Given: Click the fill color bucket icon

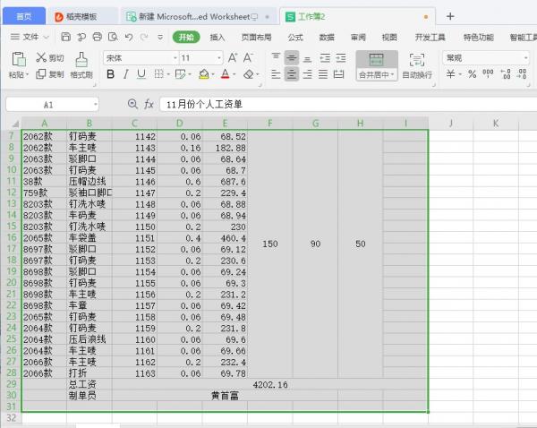Looking at the screenshot, I should pos(204,74).
